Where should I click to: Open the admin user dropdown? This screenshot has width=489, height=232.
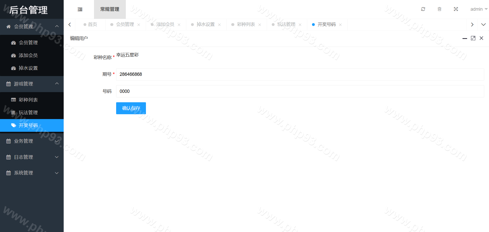point(479,9)
